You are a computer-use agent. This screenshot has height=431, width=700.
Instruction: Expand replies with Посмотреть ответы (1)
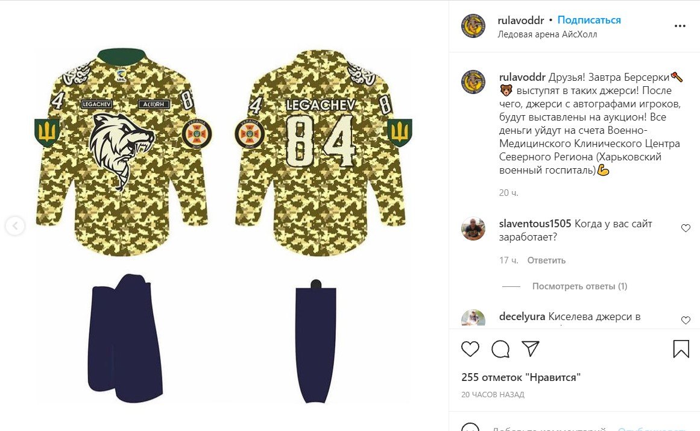point(579,286)
